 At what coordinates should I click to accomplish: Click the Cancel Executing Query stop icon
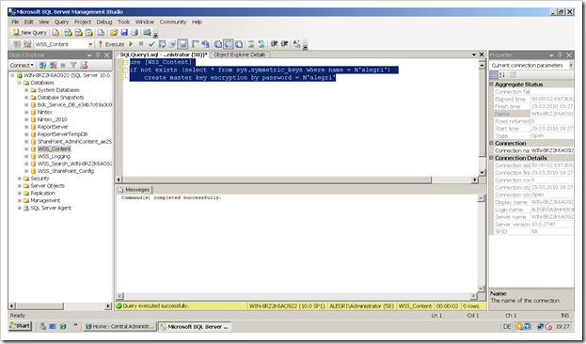(x=141, y=43)
